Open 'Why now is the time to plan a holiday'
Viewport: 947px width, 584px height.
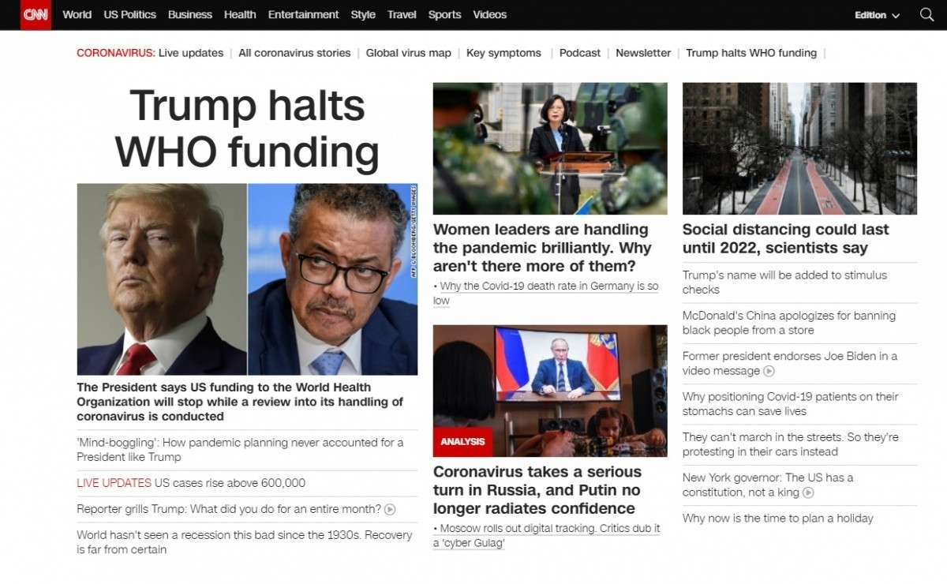pyautogui.click(x=778, y=518)
